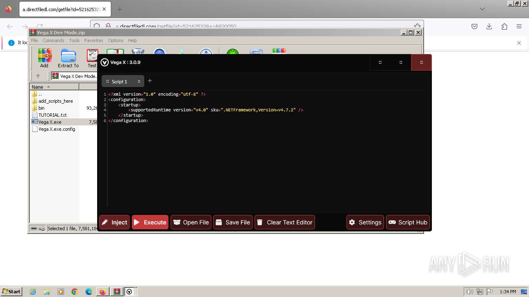Viewport: 529px width, 297px height.
Task: Open Firefox Extensions icon
Action: (504, 26)
